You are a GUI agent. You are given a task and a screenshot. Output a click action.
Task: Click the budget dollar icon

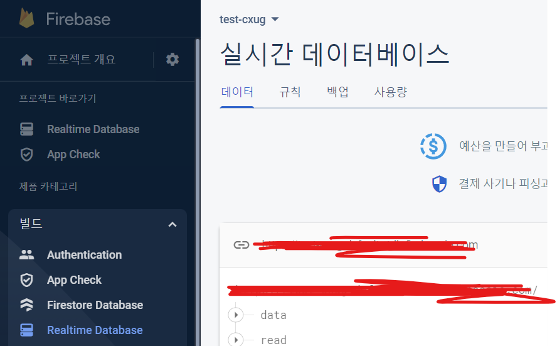pyautogui.click(x=433, y=146)
